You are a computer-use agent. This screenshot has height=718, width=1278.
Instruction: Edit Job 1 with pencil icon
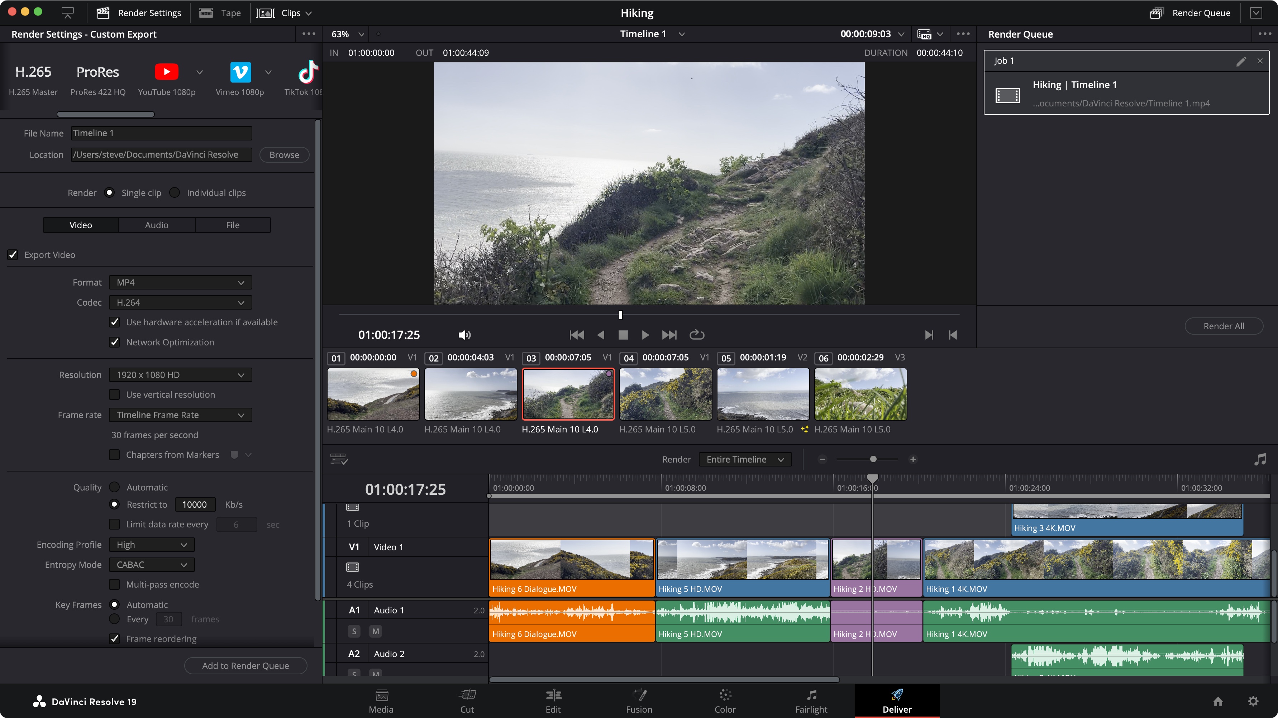[x=1241, y=61]
